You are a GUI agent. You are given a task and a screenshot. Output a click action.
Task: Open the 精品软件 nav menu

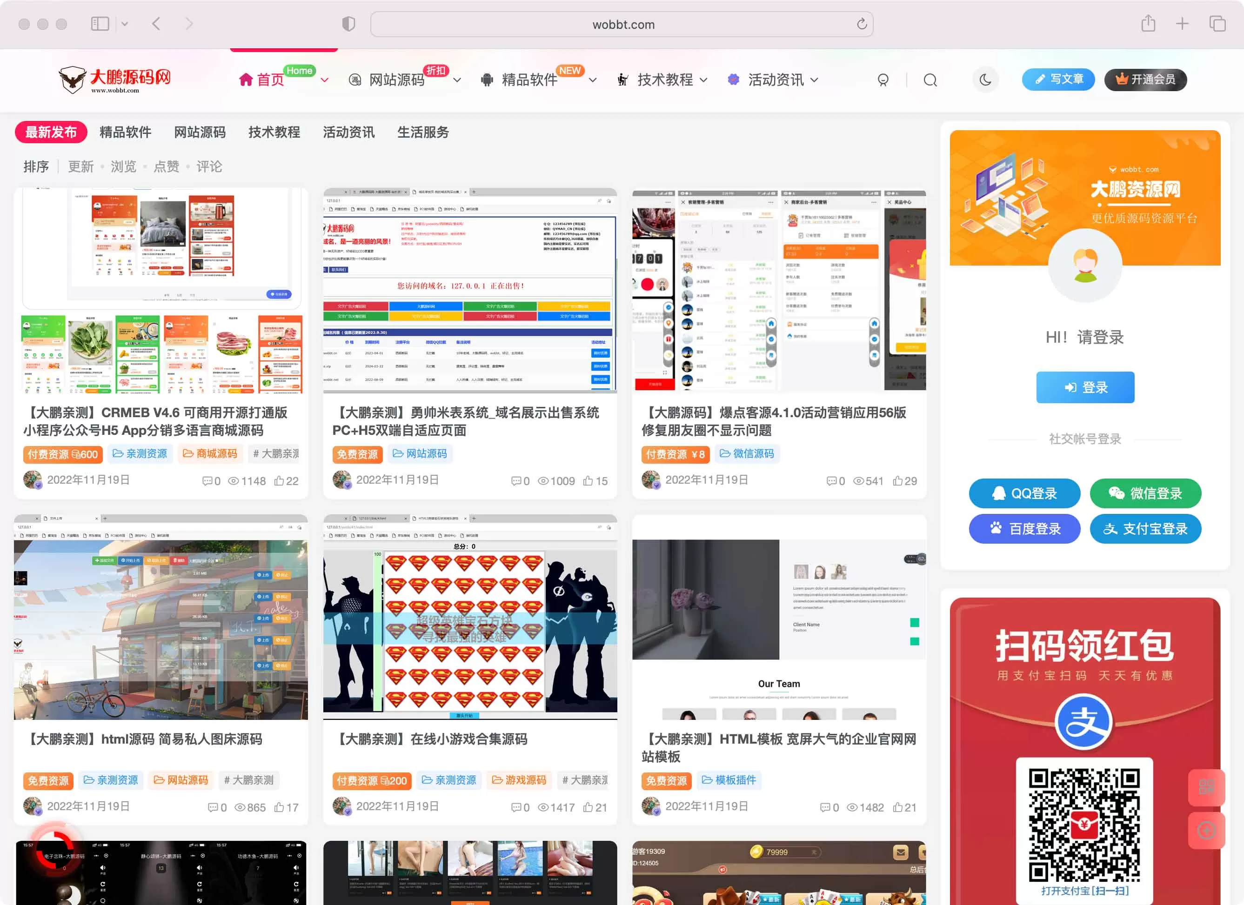[x=519, y=80]
